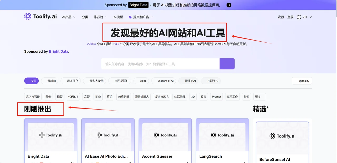Viewport: 337px width, 163px height.
Task: Choose the 聊天机器人 category tag
Action: point(142,97)
